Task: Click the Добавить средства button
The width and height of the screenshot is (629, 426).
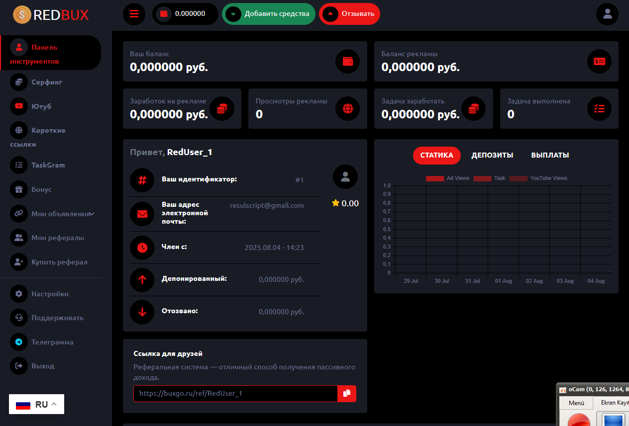Action: coord(269,14)
